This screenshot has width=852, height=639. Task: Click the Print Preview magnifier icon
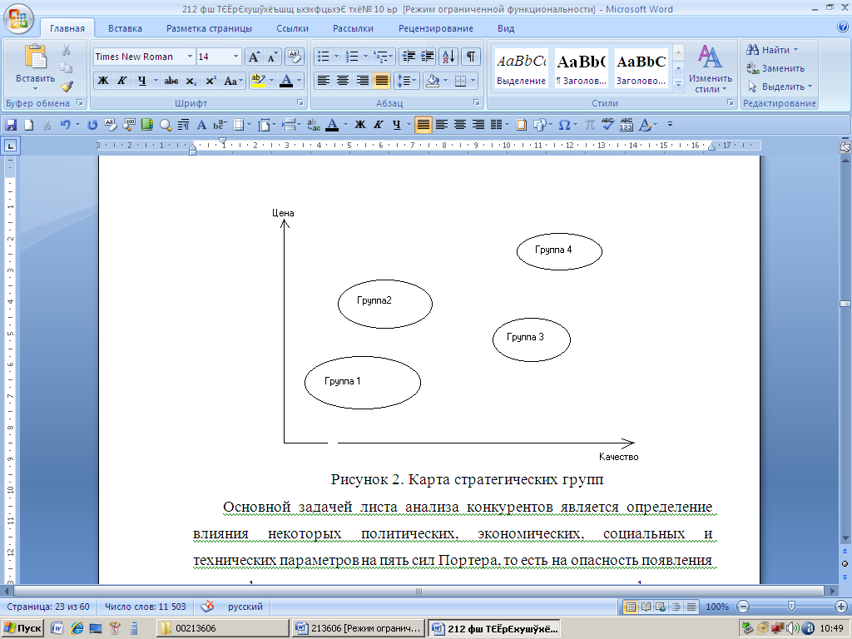click(166, 126)
